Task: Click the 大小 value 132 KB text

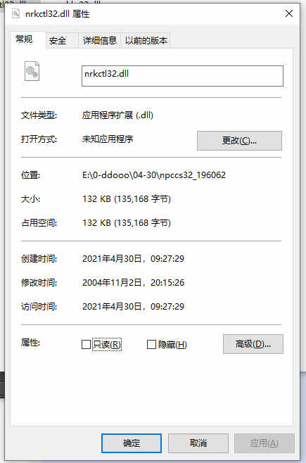Action: (127, 198)
